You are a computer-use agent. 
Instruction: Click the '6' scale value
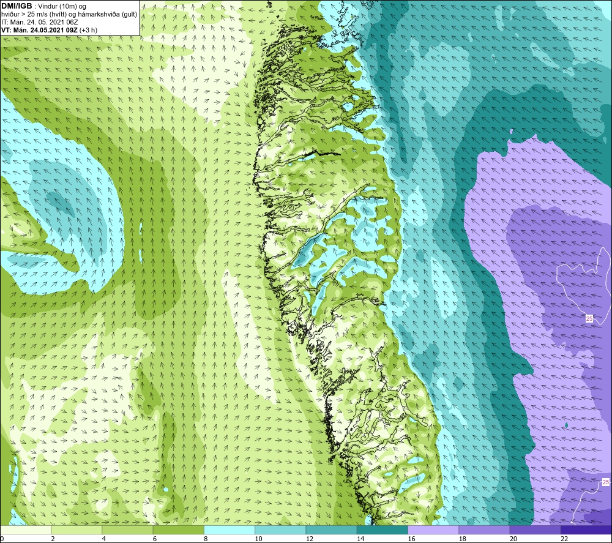click(155, 539)
